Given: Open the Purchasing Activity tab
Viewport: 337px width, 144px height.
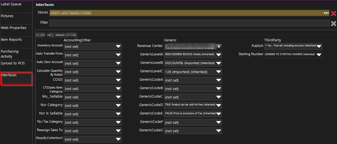Looking at the screenshot, I should (16, 54).
